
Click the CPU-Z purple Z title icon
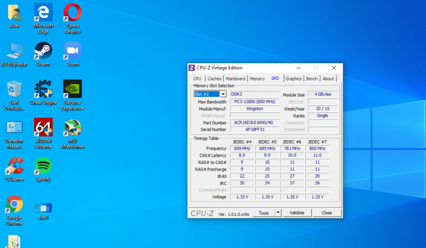point(192,68)
